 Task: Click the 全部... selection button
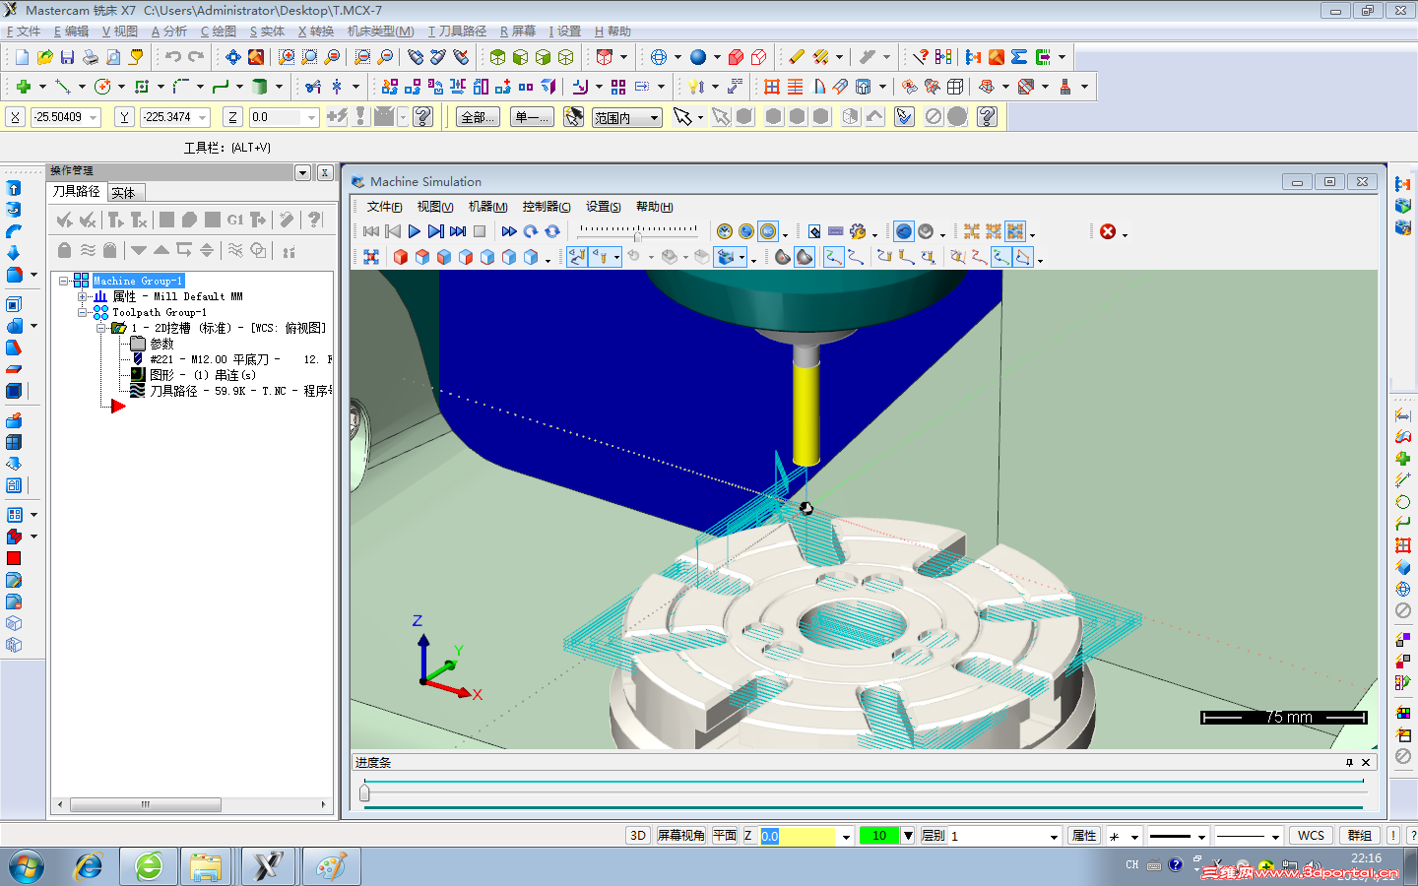(x=478, y=117)
